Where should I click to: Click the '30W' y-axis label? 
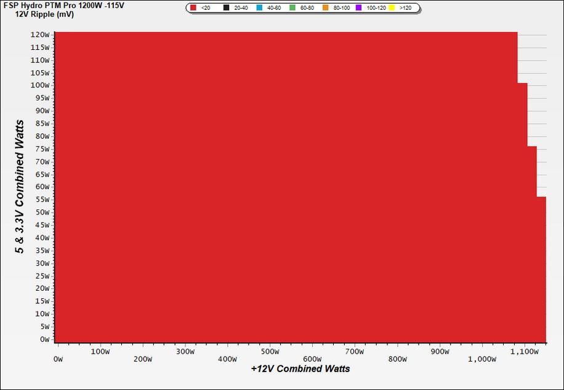point(42,263)
